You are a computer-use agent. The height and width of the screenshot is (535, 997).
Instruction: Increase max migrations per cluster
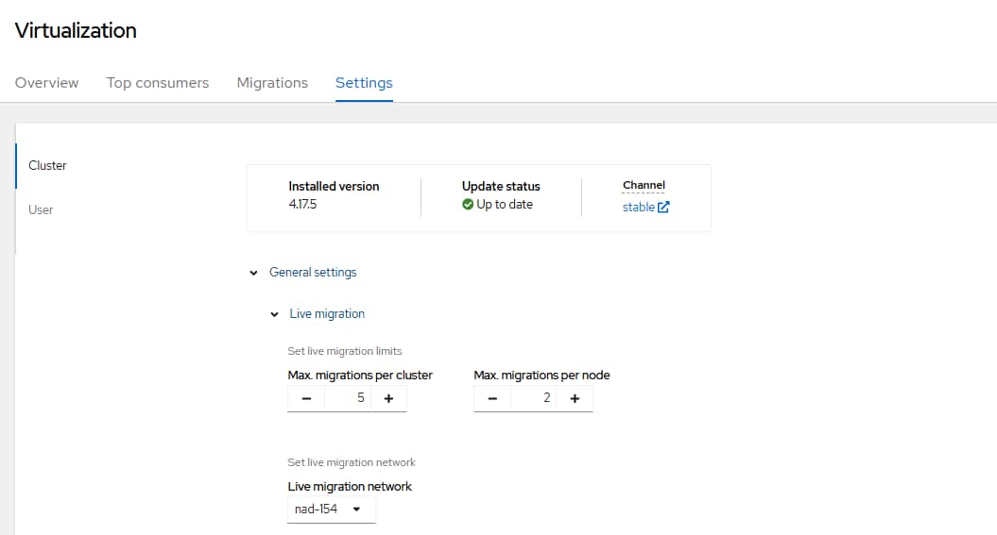(x=388, y=398)
